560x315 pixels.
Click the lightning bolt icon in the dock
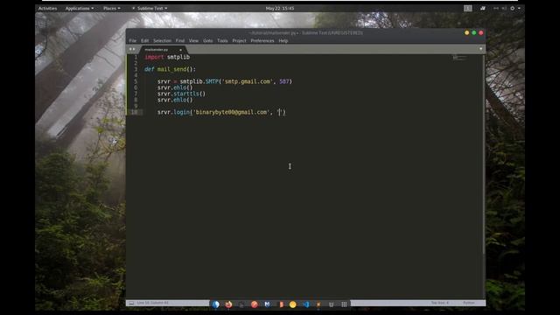click(318, 304)
